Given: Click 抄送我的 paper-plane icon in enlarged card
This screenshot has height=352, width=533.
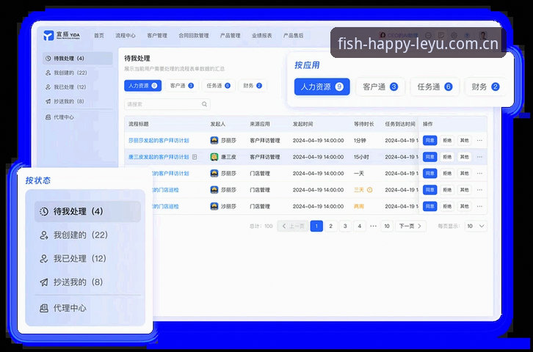Looking at the screenshot, I should tap(44, 282).
